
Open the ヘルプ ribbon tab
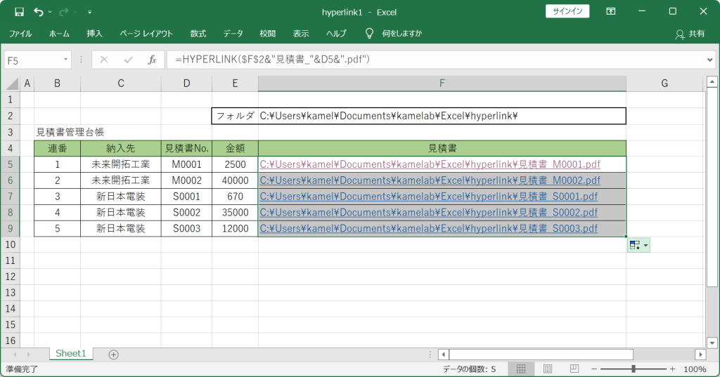336,34
